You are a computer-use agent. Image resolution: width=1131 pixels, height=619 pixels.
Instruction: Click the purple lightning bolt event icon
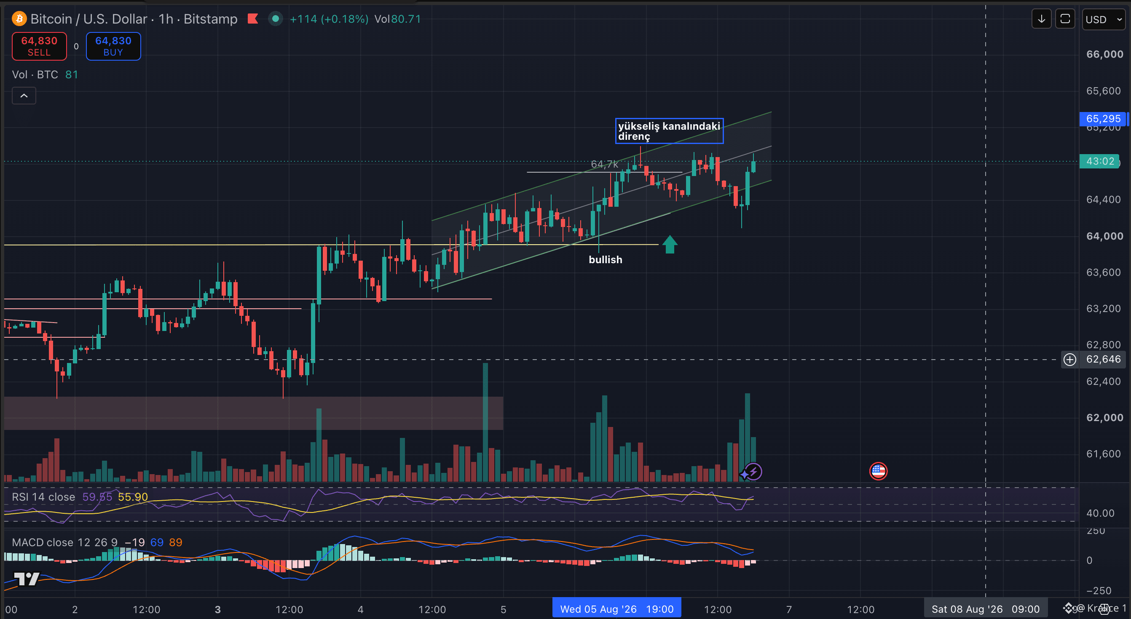point(753,472)
